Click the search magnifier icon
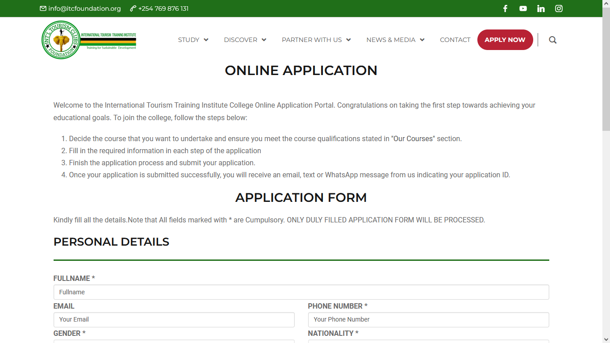610x343 pixels. click(x=552, y=40)
